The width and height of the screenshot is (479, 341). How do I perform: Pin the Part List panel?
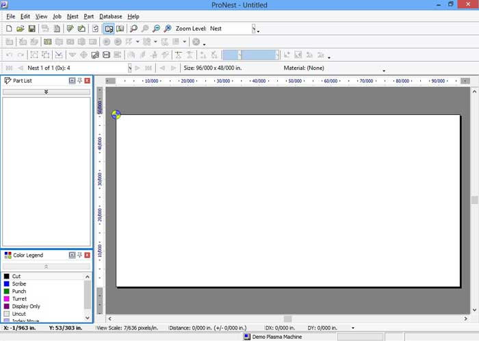(79, 81)
